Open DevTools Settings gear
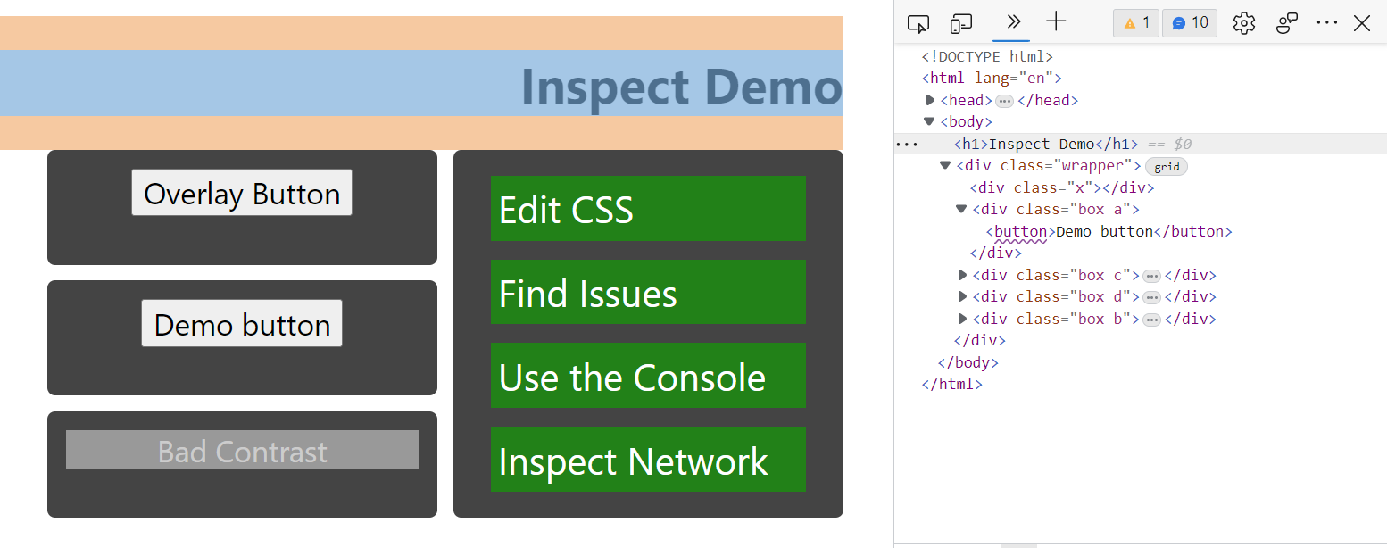The height and width of the screenshot is (548, 1387). point(1243,23)
